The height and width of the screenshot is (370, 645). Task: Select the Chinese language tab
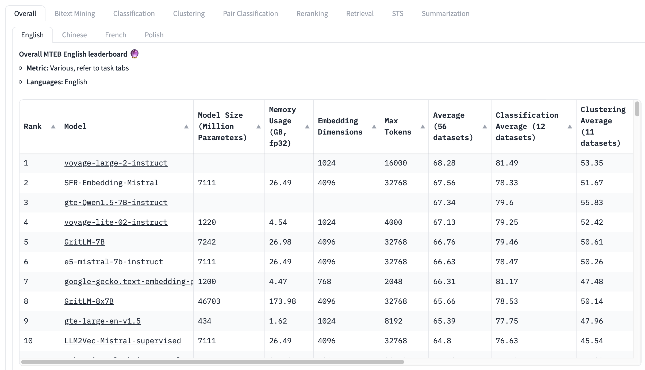click(74, 35)
